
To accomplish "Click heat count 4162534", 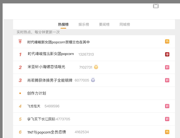I will [82, 132].
